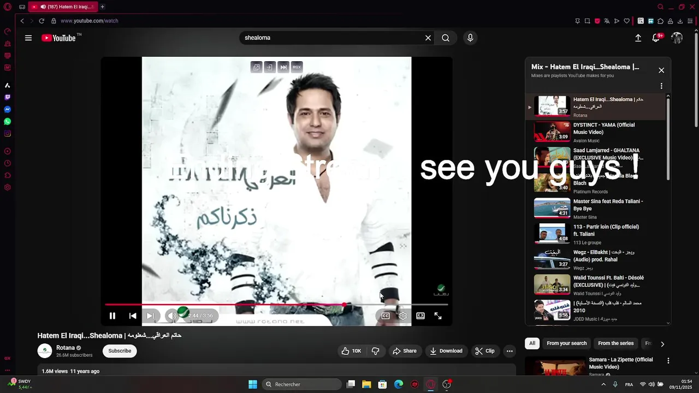Select the 'All' filter chip
Screen dimensions: 699x393
pyautogui.click(x=532, y=343)
